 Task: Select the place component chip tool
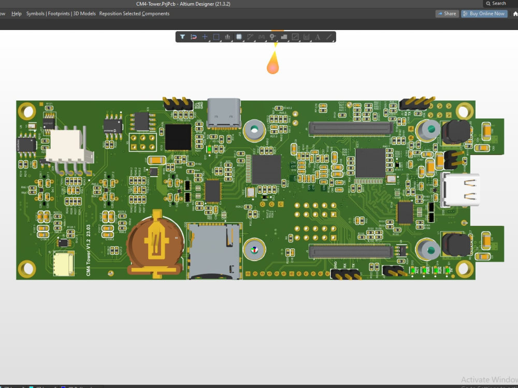click(x=239, y=37)
